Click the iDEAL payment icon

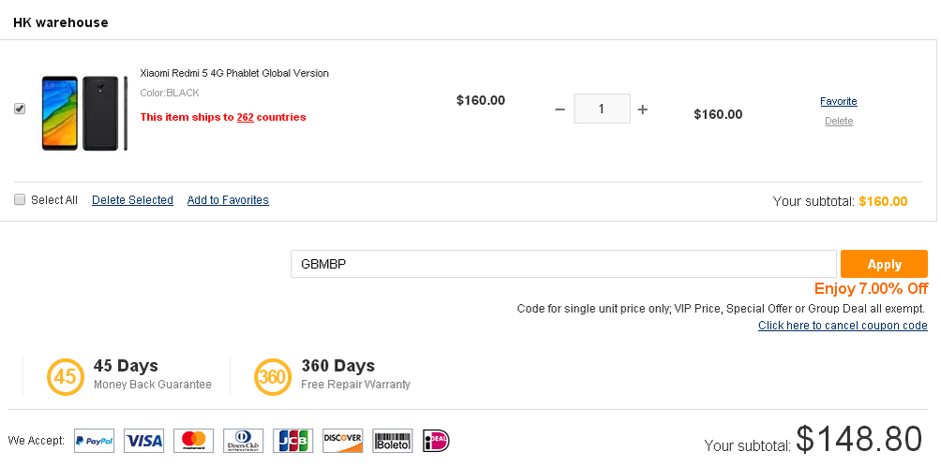437,441
